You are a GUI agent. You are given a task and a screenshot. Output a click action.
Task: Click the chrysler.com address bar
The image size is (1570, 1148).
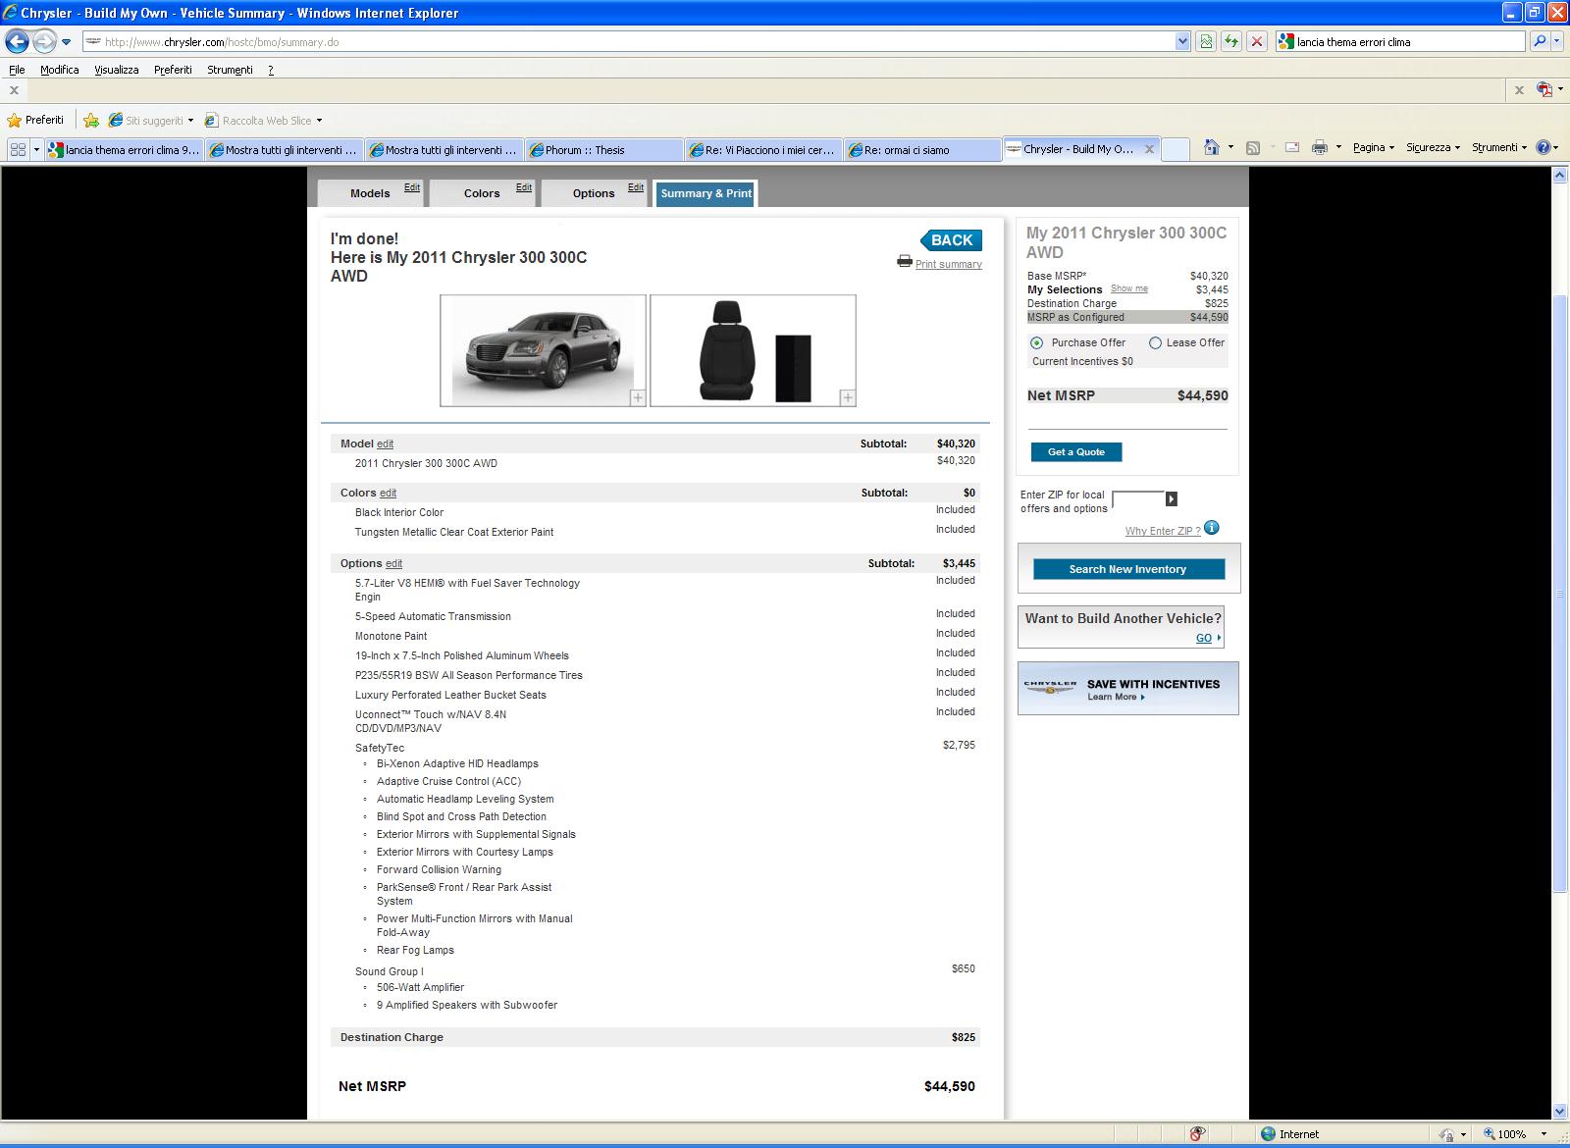point(628,42)
